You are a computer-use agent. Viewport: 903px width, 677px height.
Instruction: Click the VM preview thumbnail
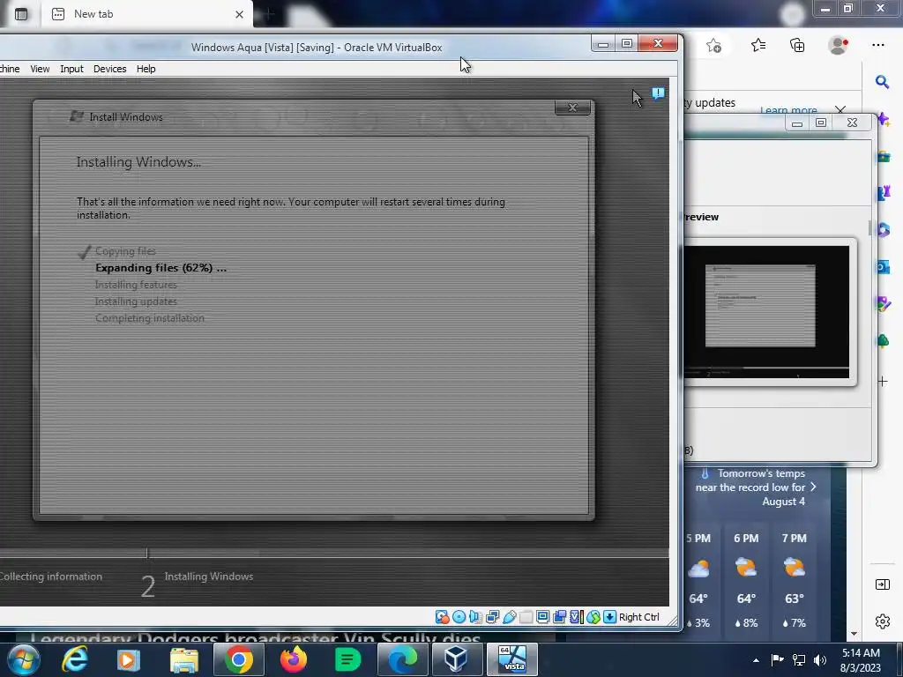point(766,311)
